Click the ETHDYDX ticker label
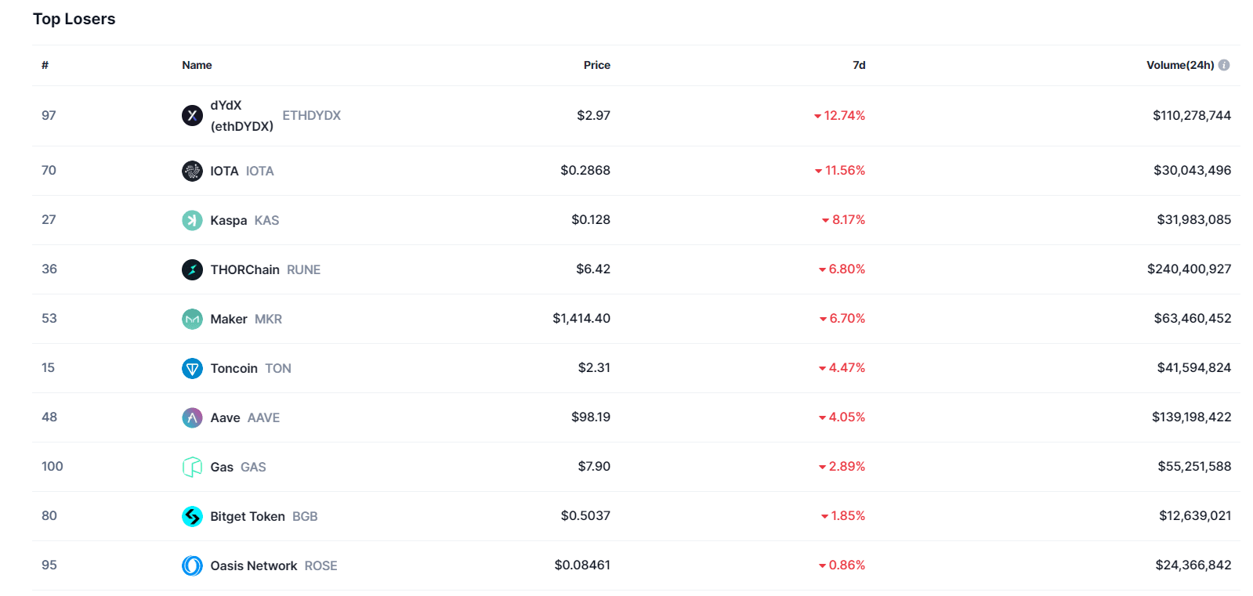This screenshot has width=1253, height=596. (x=312, y=115)
